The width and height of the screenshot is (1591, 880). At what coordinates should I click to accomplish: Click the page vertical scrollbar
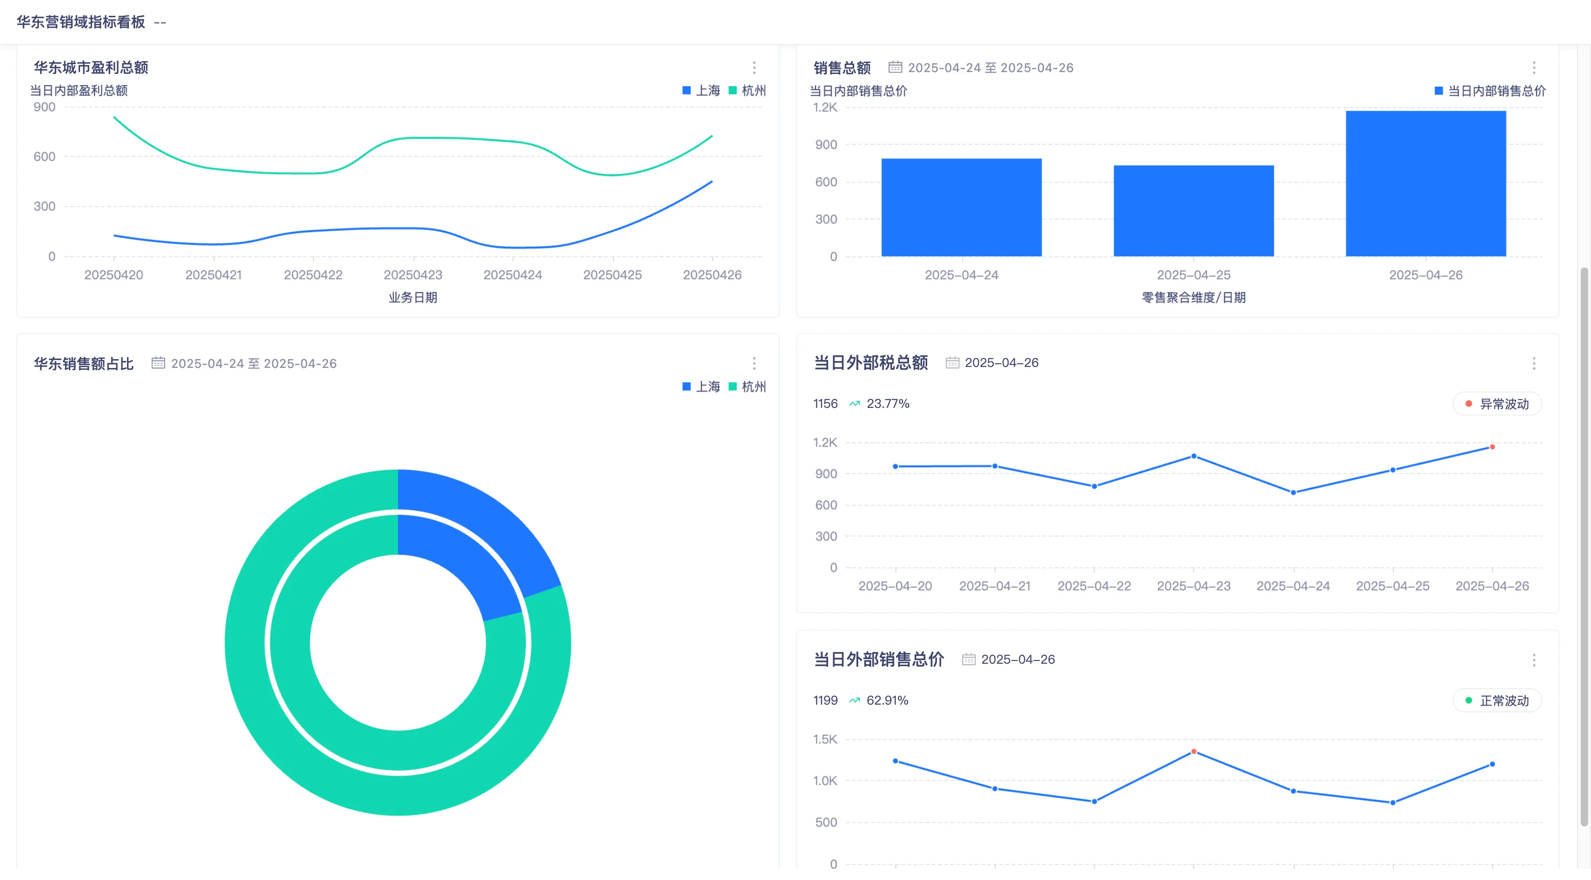[x=1584, y=547]
